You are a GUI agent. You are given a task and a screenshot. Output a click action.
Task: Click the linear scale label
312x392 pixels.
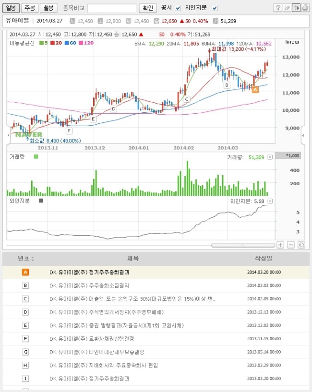(292, 42)
